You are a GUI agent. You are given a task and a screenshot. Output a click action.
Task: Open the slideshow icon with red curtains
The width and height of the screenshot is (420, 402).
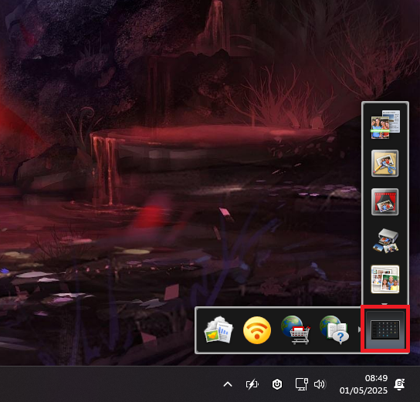pyautogui.click(x=385, y=202)
